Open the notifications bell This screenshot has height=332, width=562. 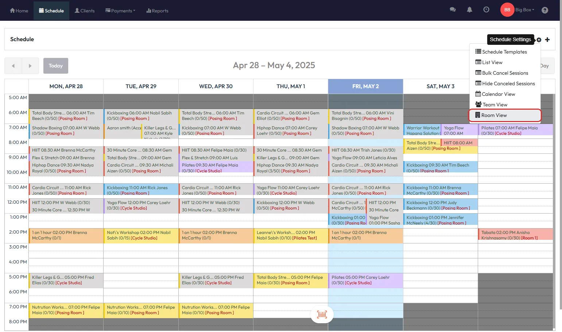pyautogui.click(x=469, y=10)
